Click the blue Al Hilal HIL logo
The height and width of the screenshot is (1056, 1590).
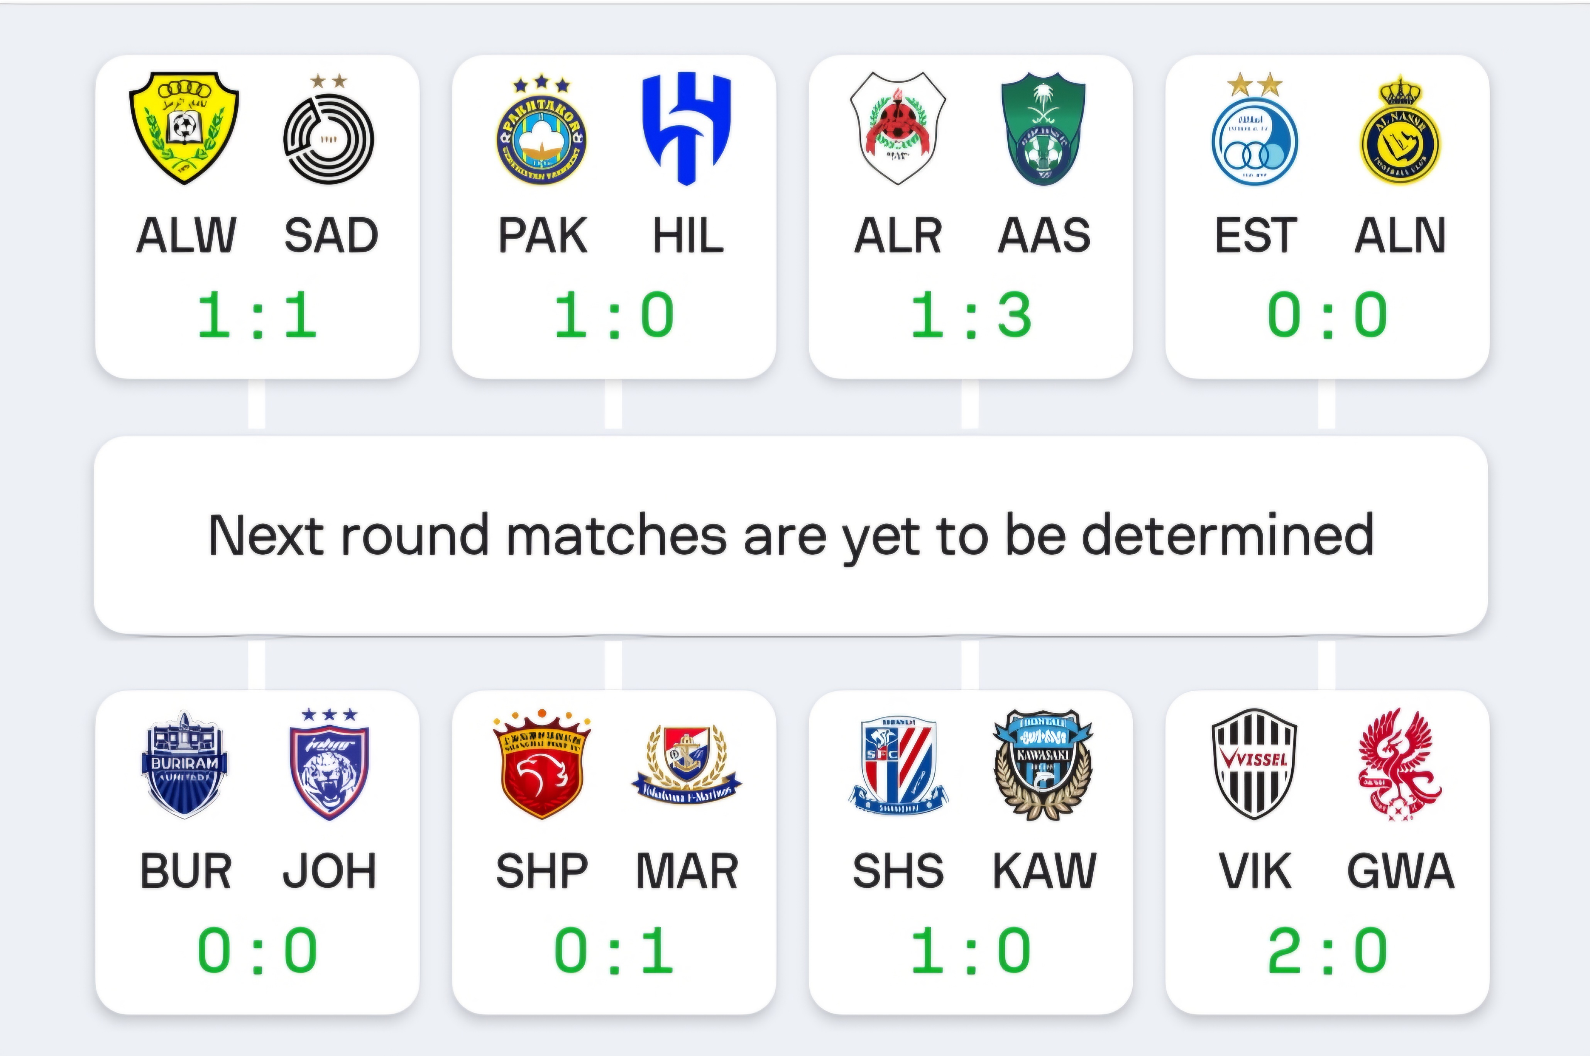pyautogui.click(x=686, y=128)
